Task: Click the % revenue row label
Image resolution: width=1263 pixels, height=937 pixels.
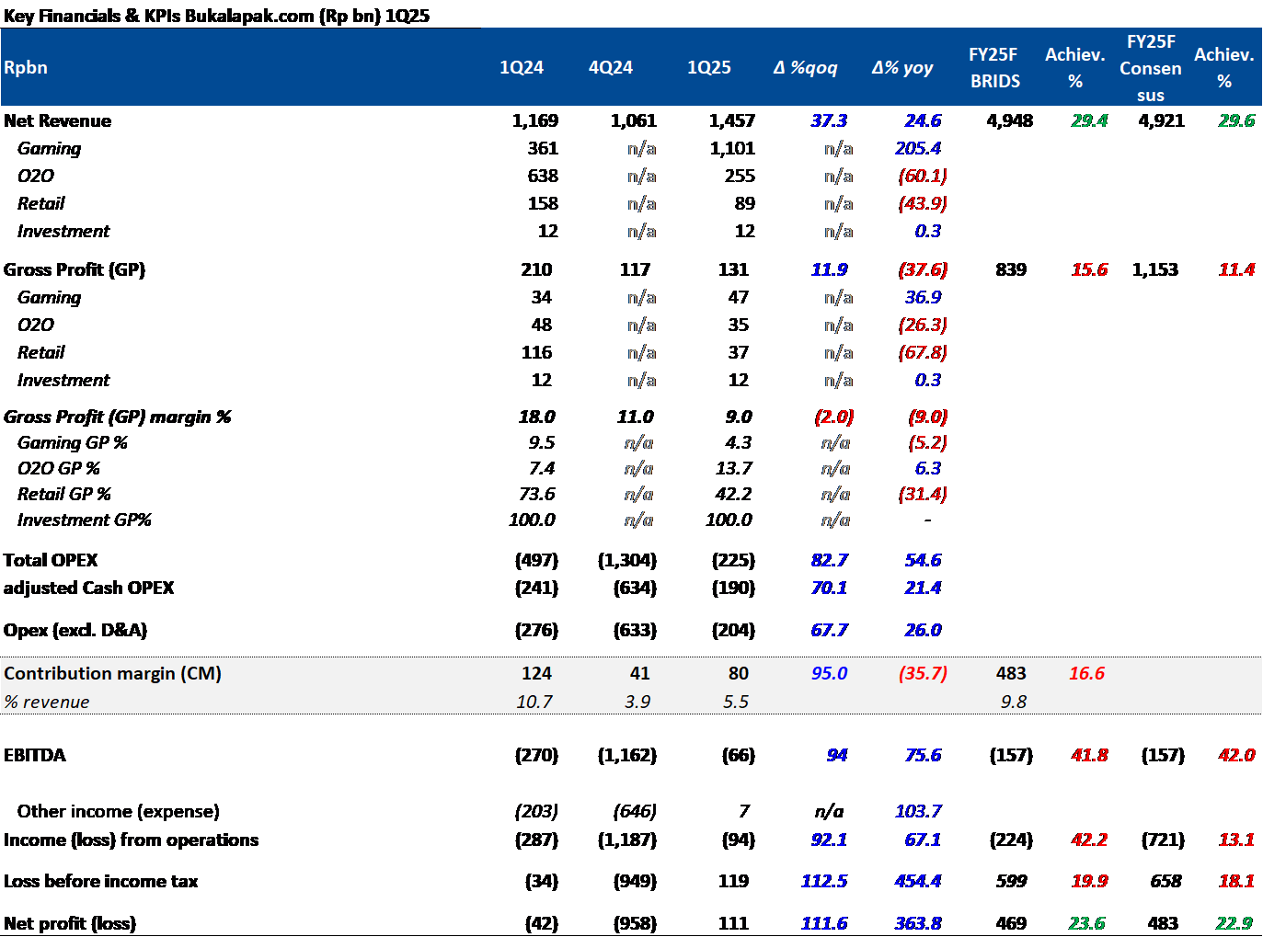Action: tap(47, 702)
